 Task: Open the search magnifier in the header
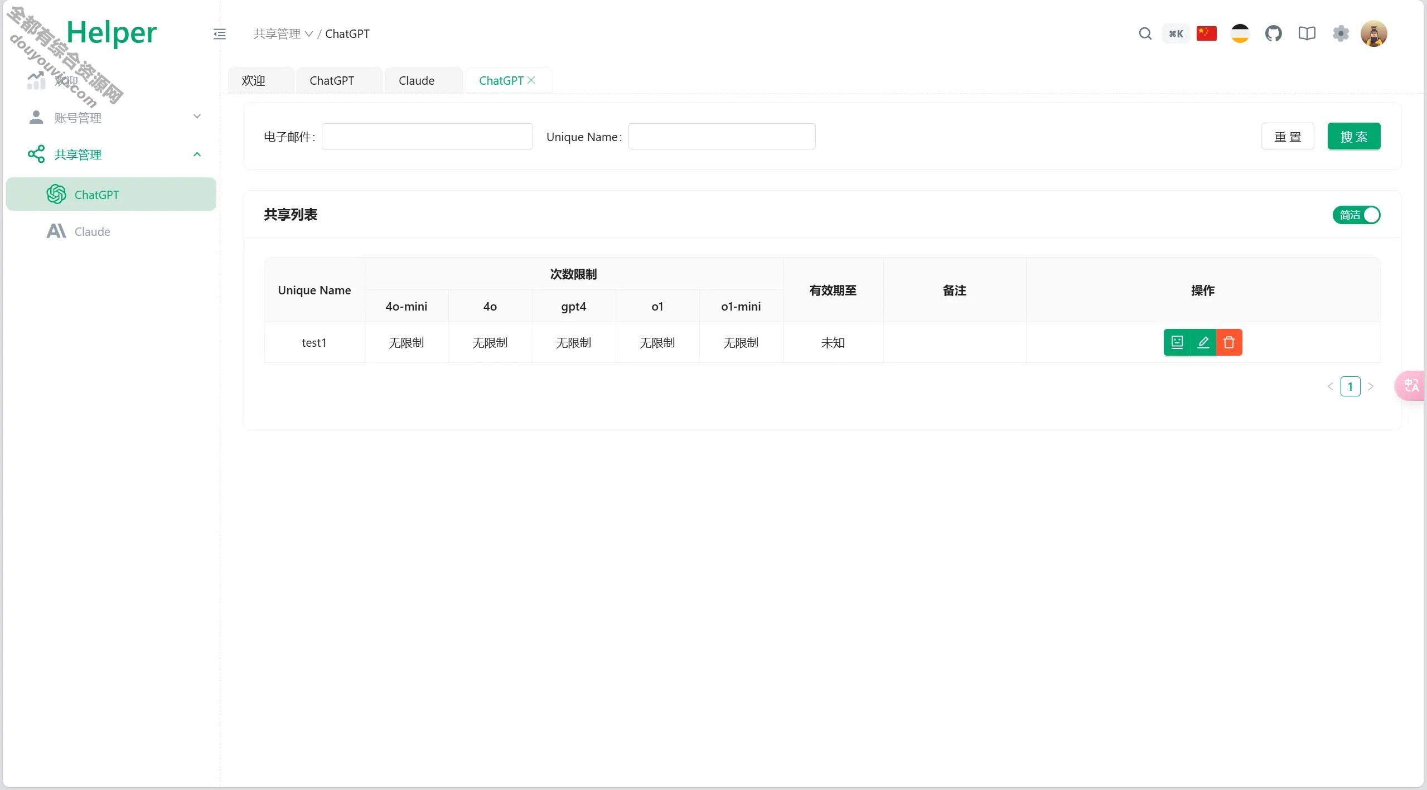coord(1145,33)
